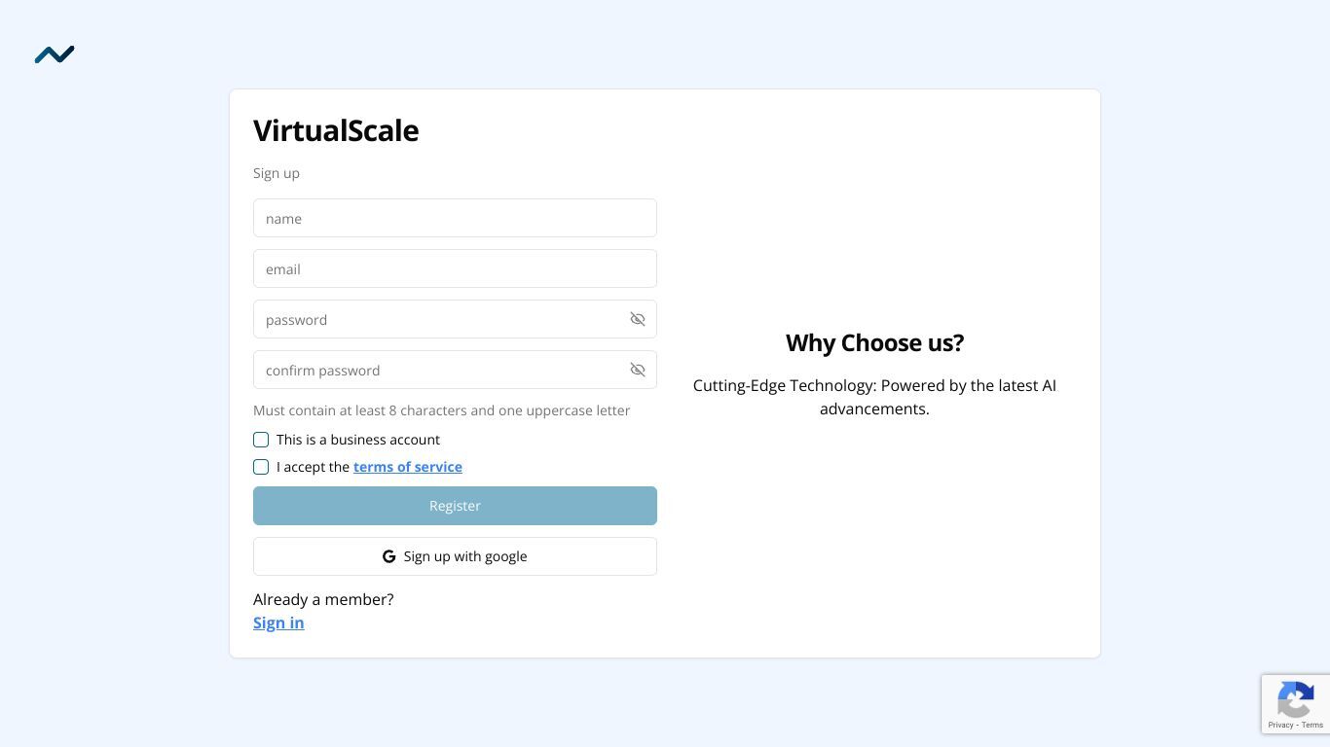Click the Why Choose us? heading
This screenshot has height=747, width=1330.
(x=874, y=342)
